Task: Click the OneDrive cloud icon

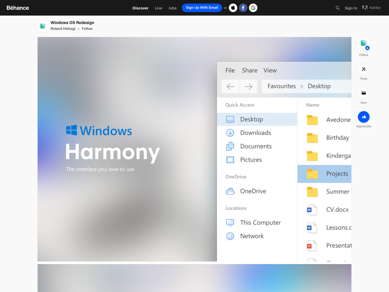Action: [x=230, y=191]
